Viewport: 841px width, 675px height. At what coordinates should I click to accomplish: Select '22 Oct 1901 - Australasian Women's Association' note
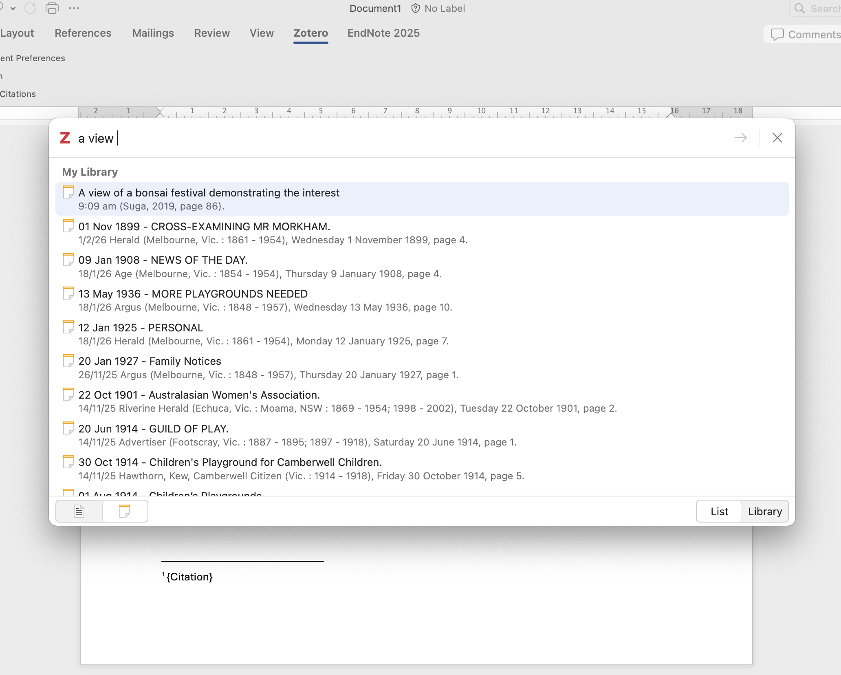click(x=422, y=401)
